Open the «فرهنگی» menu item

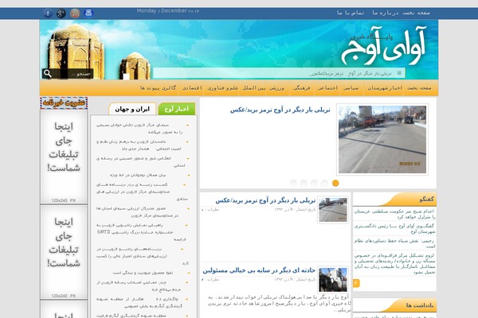(301, 88)
